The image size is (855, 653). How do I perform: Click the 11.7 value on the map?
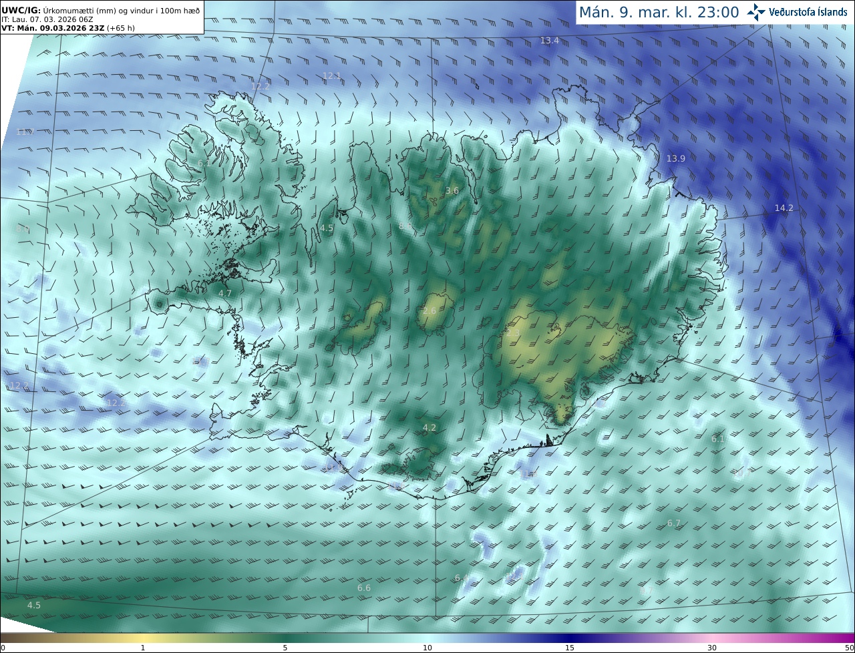point(25,132)
